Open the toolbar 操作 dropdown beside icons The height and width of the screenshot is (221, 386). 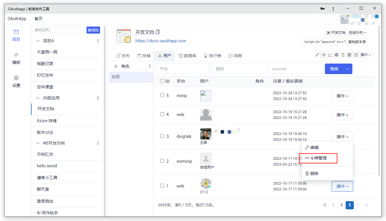click(x=366, y=55)
